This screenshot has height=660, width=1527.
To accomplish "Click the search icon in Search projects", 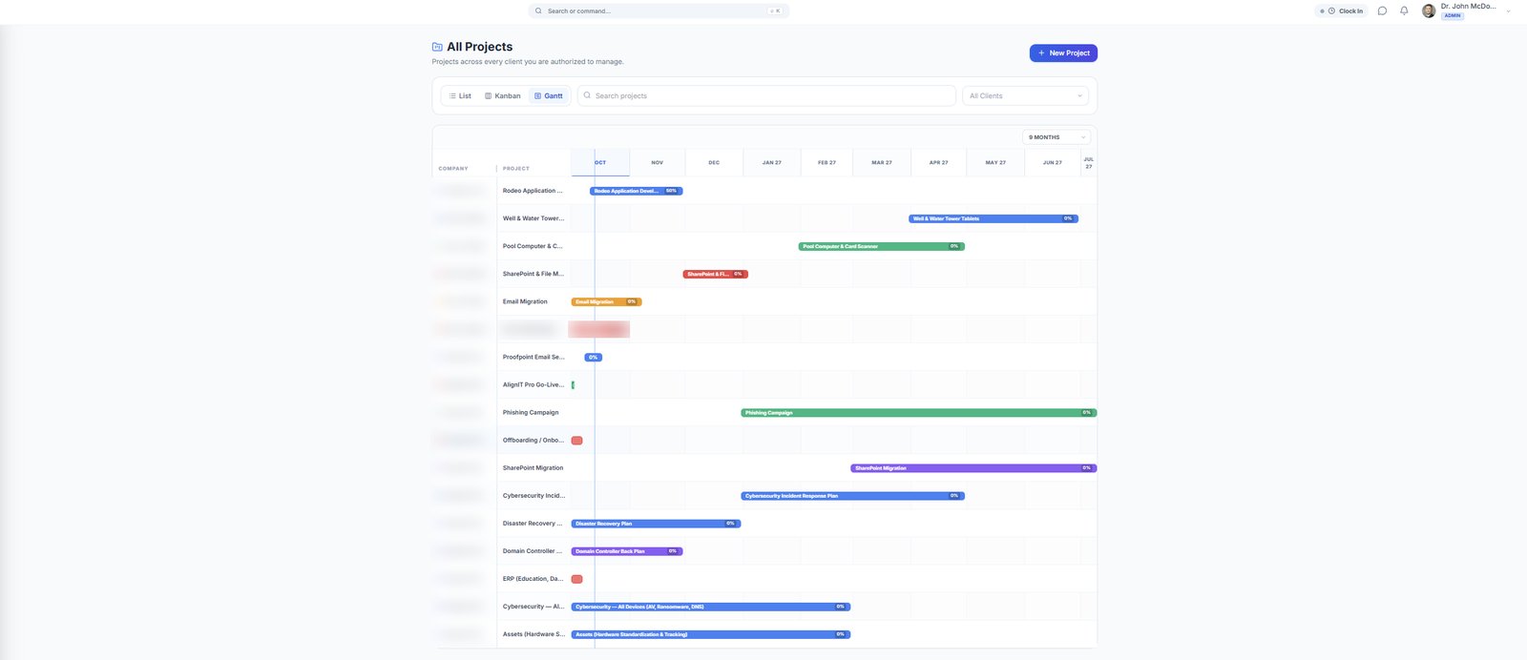I will [587, 95].
